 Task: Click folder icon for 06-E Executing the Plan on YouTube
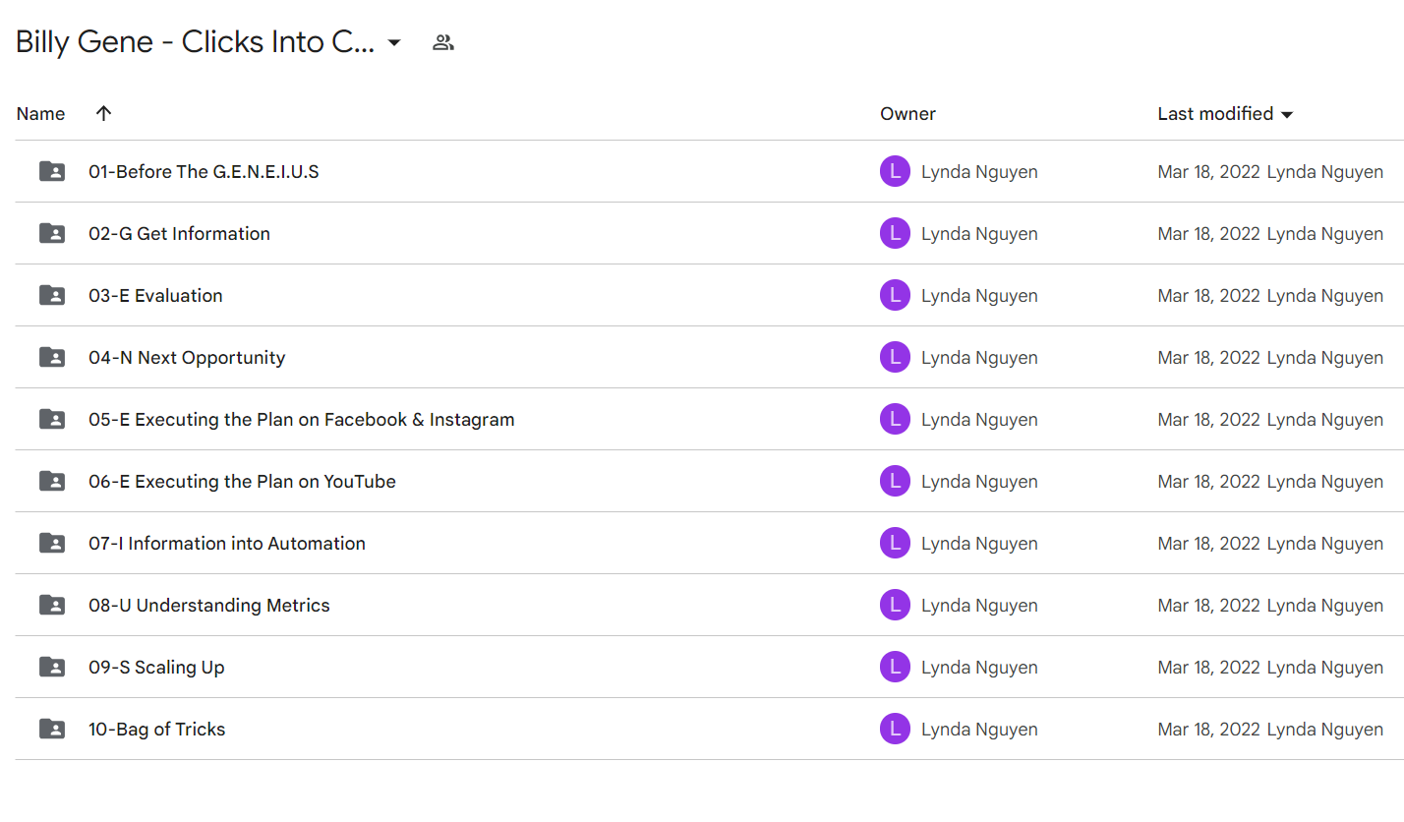[52, 481]
